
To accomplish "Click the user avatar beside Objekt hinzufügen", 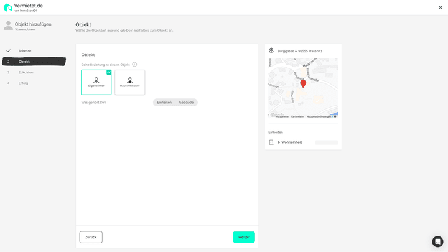I will pos(8,26).
